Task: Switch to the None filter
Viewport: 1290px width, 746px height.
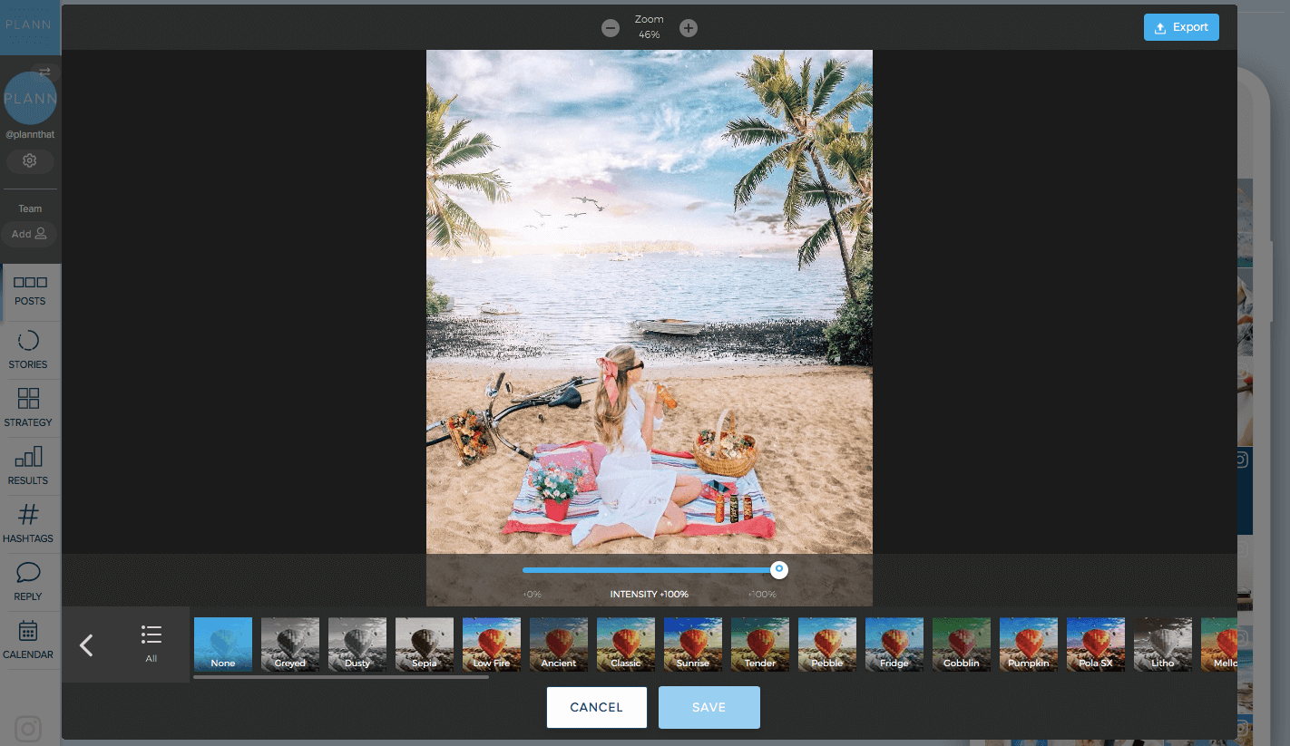Action: (222, 644)
